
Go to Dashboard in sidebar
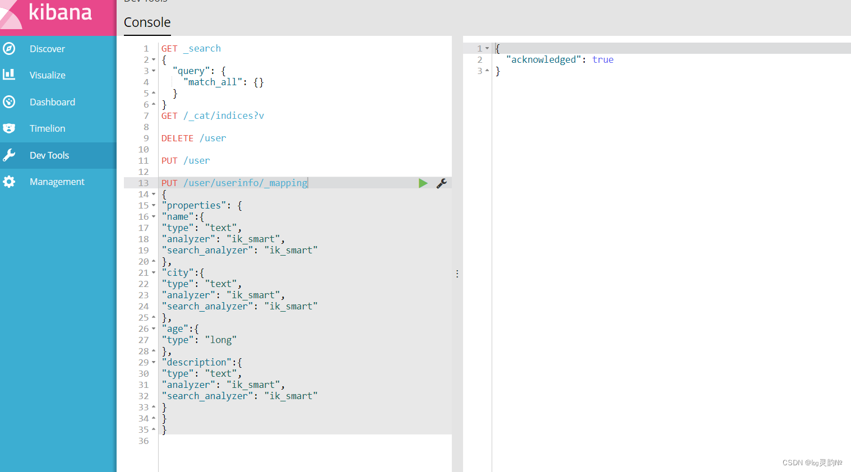52,102
